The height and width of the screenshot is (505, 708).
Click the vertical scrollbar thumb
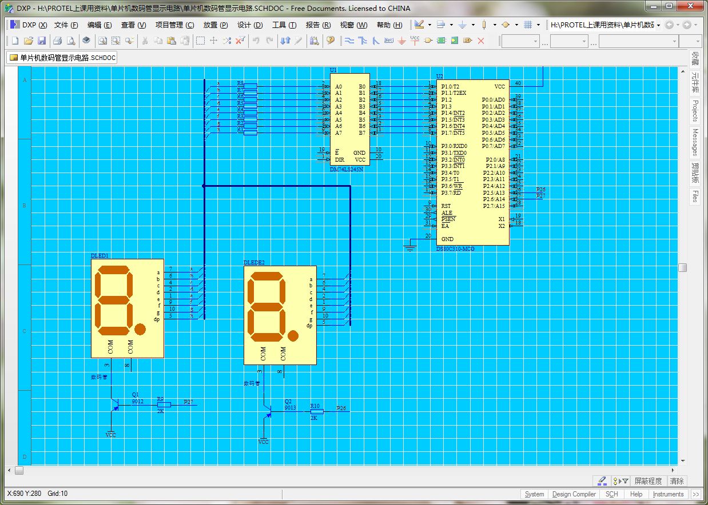(682, 267)
